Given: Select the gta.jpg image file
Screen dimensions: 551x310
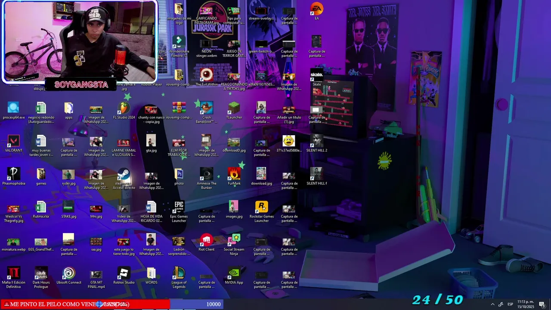Looking at the screenshot, I should (x=152, y=144).
